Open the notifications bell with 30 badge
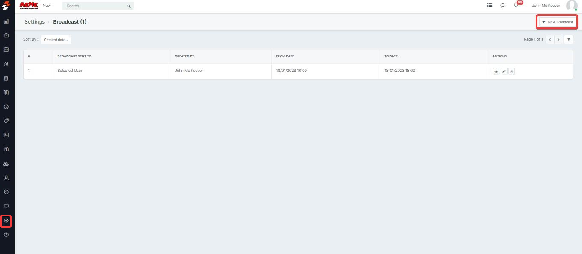The image size is (582, 254). [517, 5]
